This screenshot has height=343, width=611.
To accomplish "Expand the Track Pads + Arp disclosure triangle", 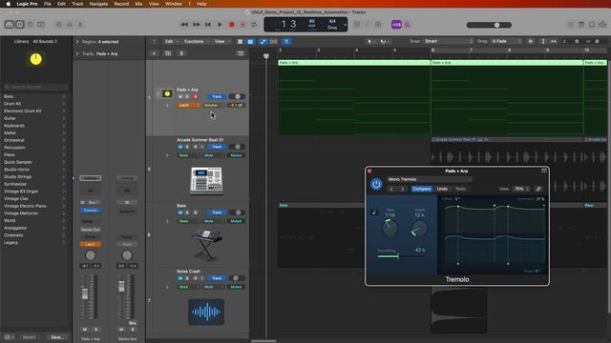I will click(x=77, y=53).
